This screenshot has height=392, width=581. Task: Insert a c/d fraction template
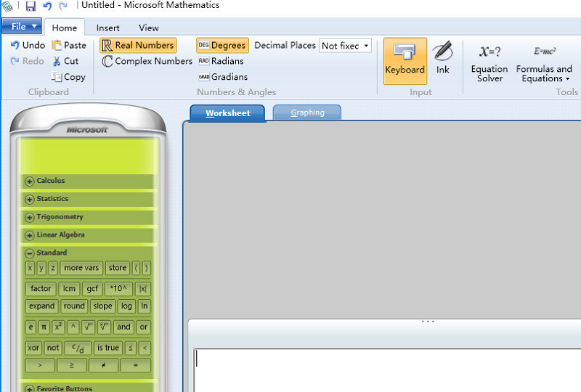[78, 348]
